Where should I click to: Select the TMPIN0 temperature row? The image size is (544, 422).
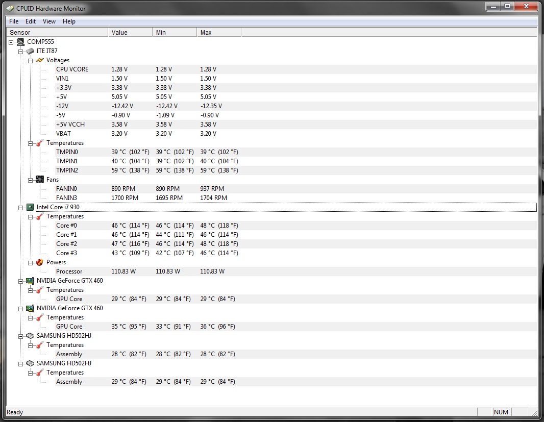(296, 152)
